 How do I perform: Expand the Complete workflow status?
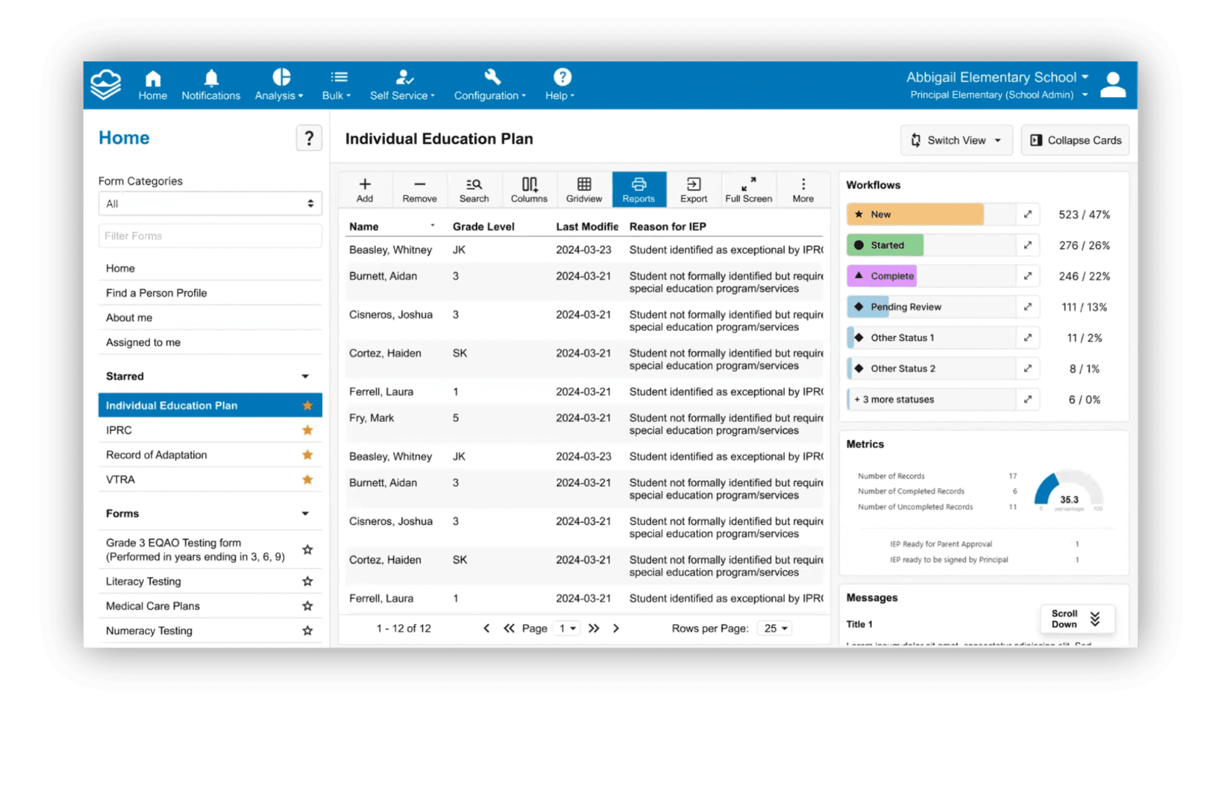pyautogui.click(x=1028, y=276)
